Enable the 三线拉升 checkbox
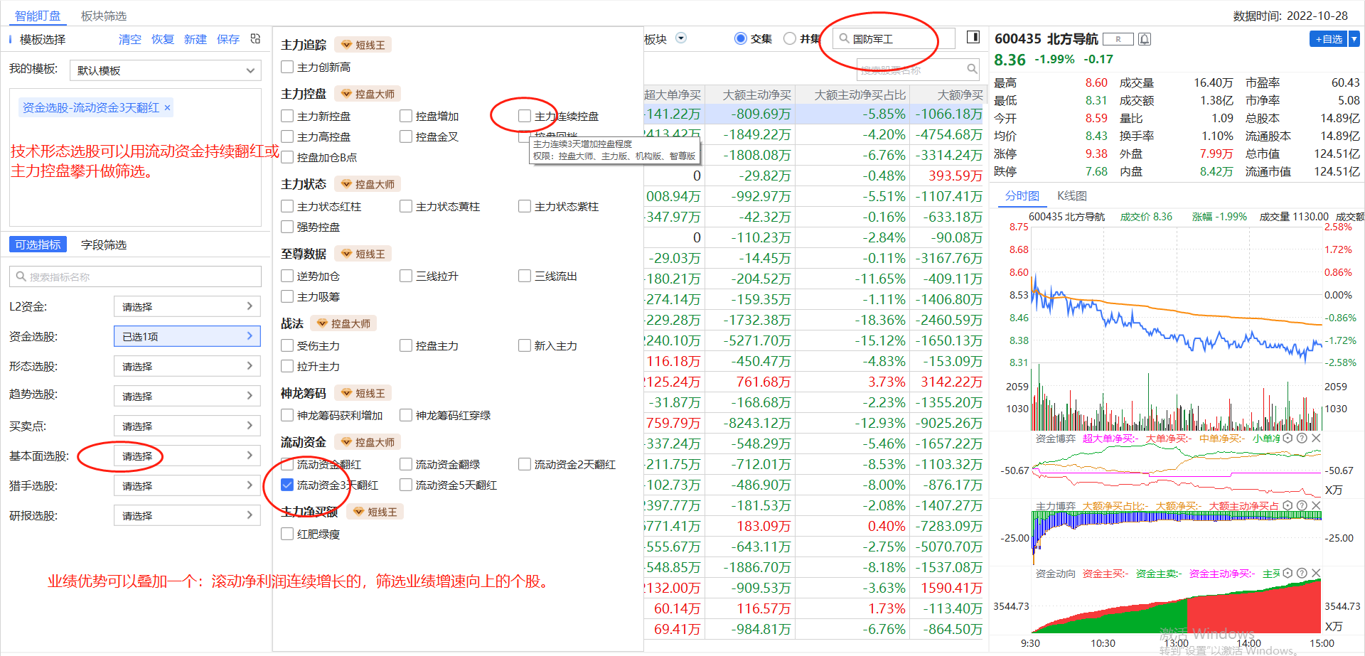This screenshot has height=656, width=1365. point(406,276)
